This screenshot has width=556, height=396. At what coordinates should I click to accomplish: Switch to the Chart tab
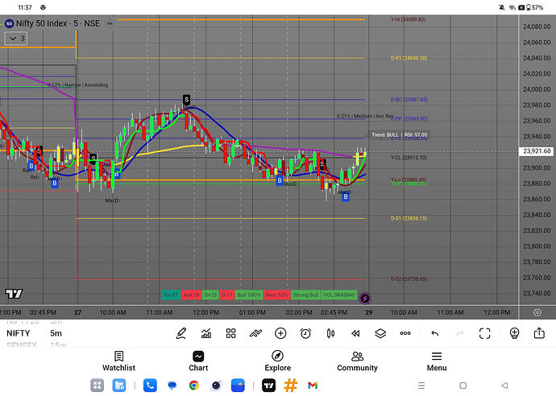[x=198, y=361]
